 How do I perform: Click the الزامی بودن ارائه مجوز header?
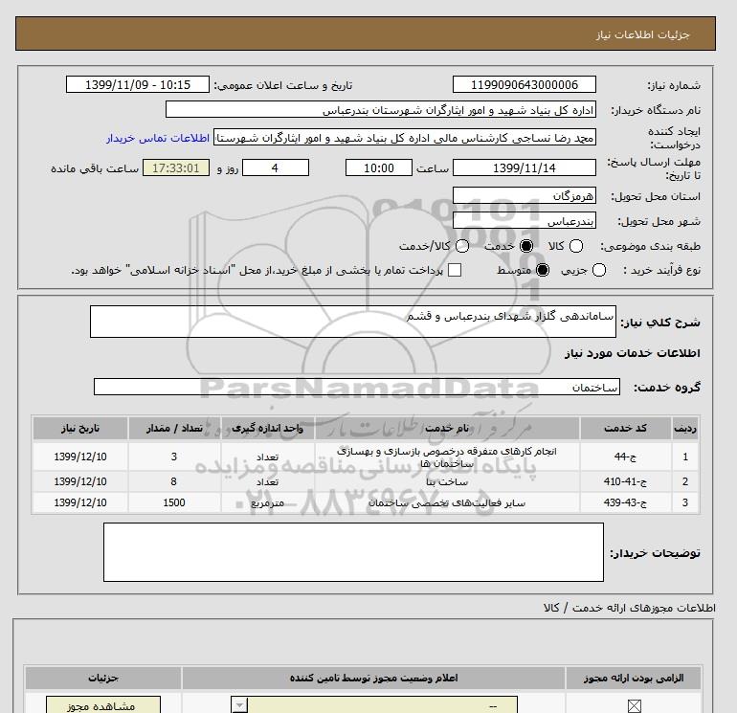click(x=634, y=679)
